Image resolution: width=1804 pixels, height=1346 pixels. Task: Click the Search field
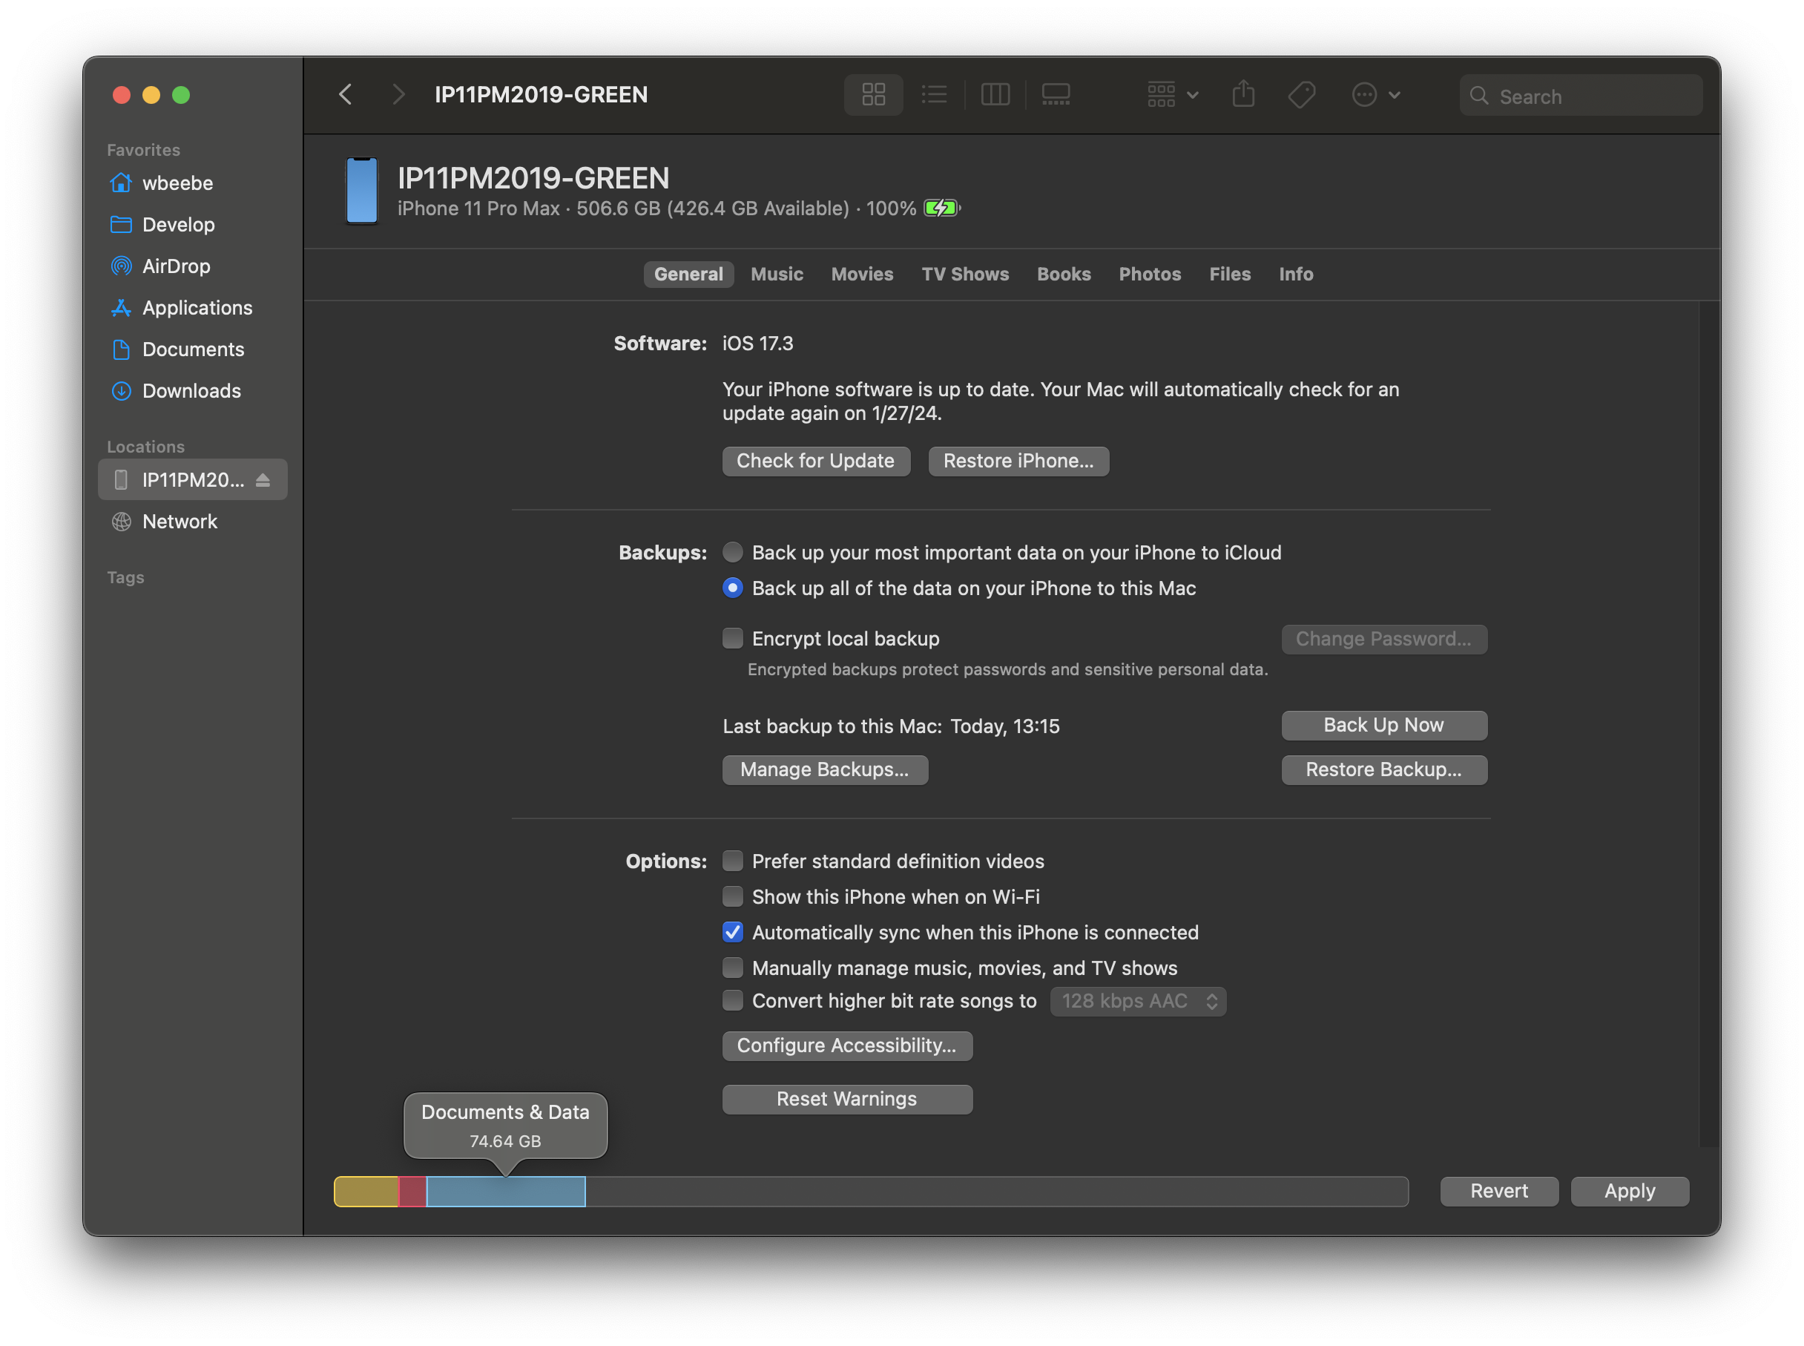[1580, 96]
